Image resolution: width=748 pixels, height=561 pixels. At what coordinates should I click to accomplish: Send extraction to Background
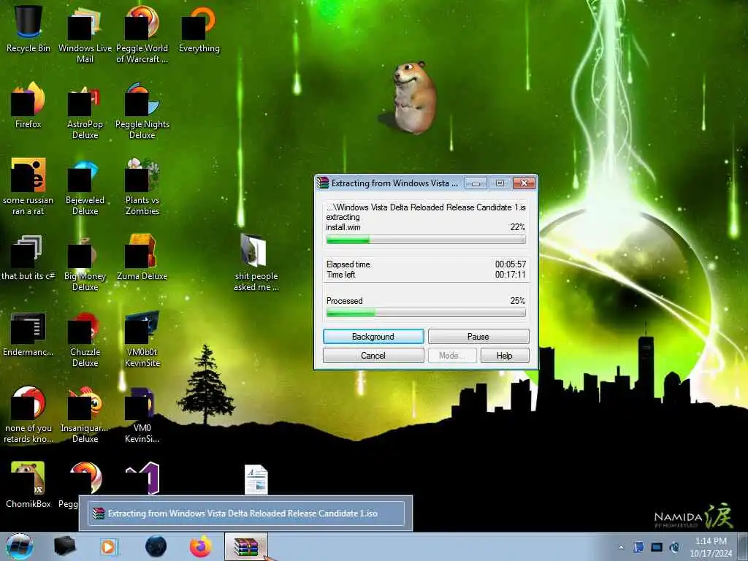click(373, 336)
